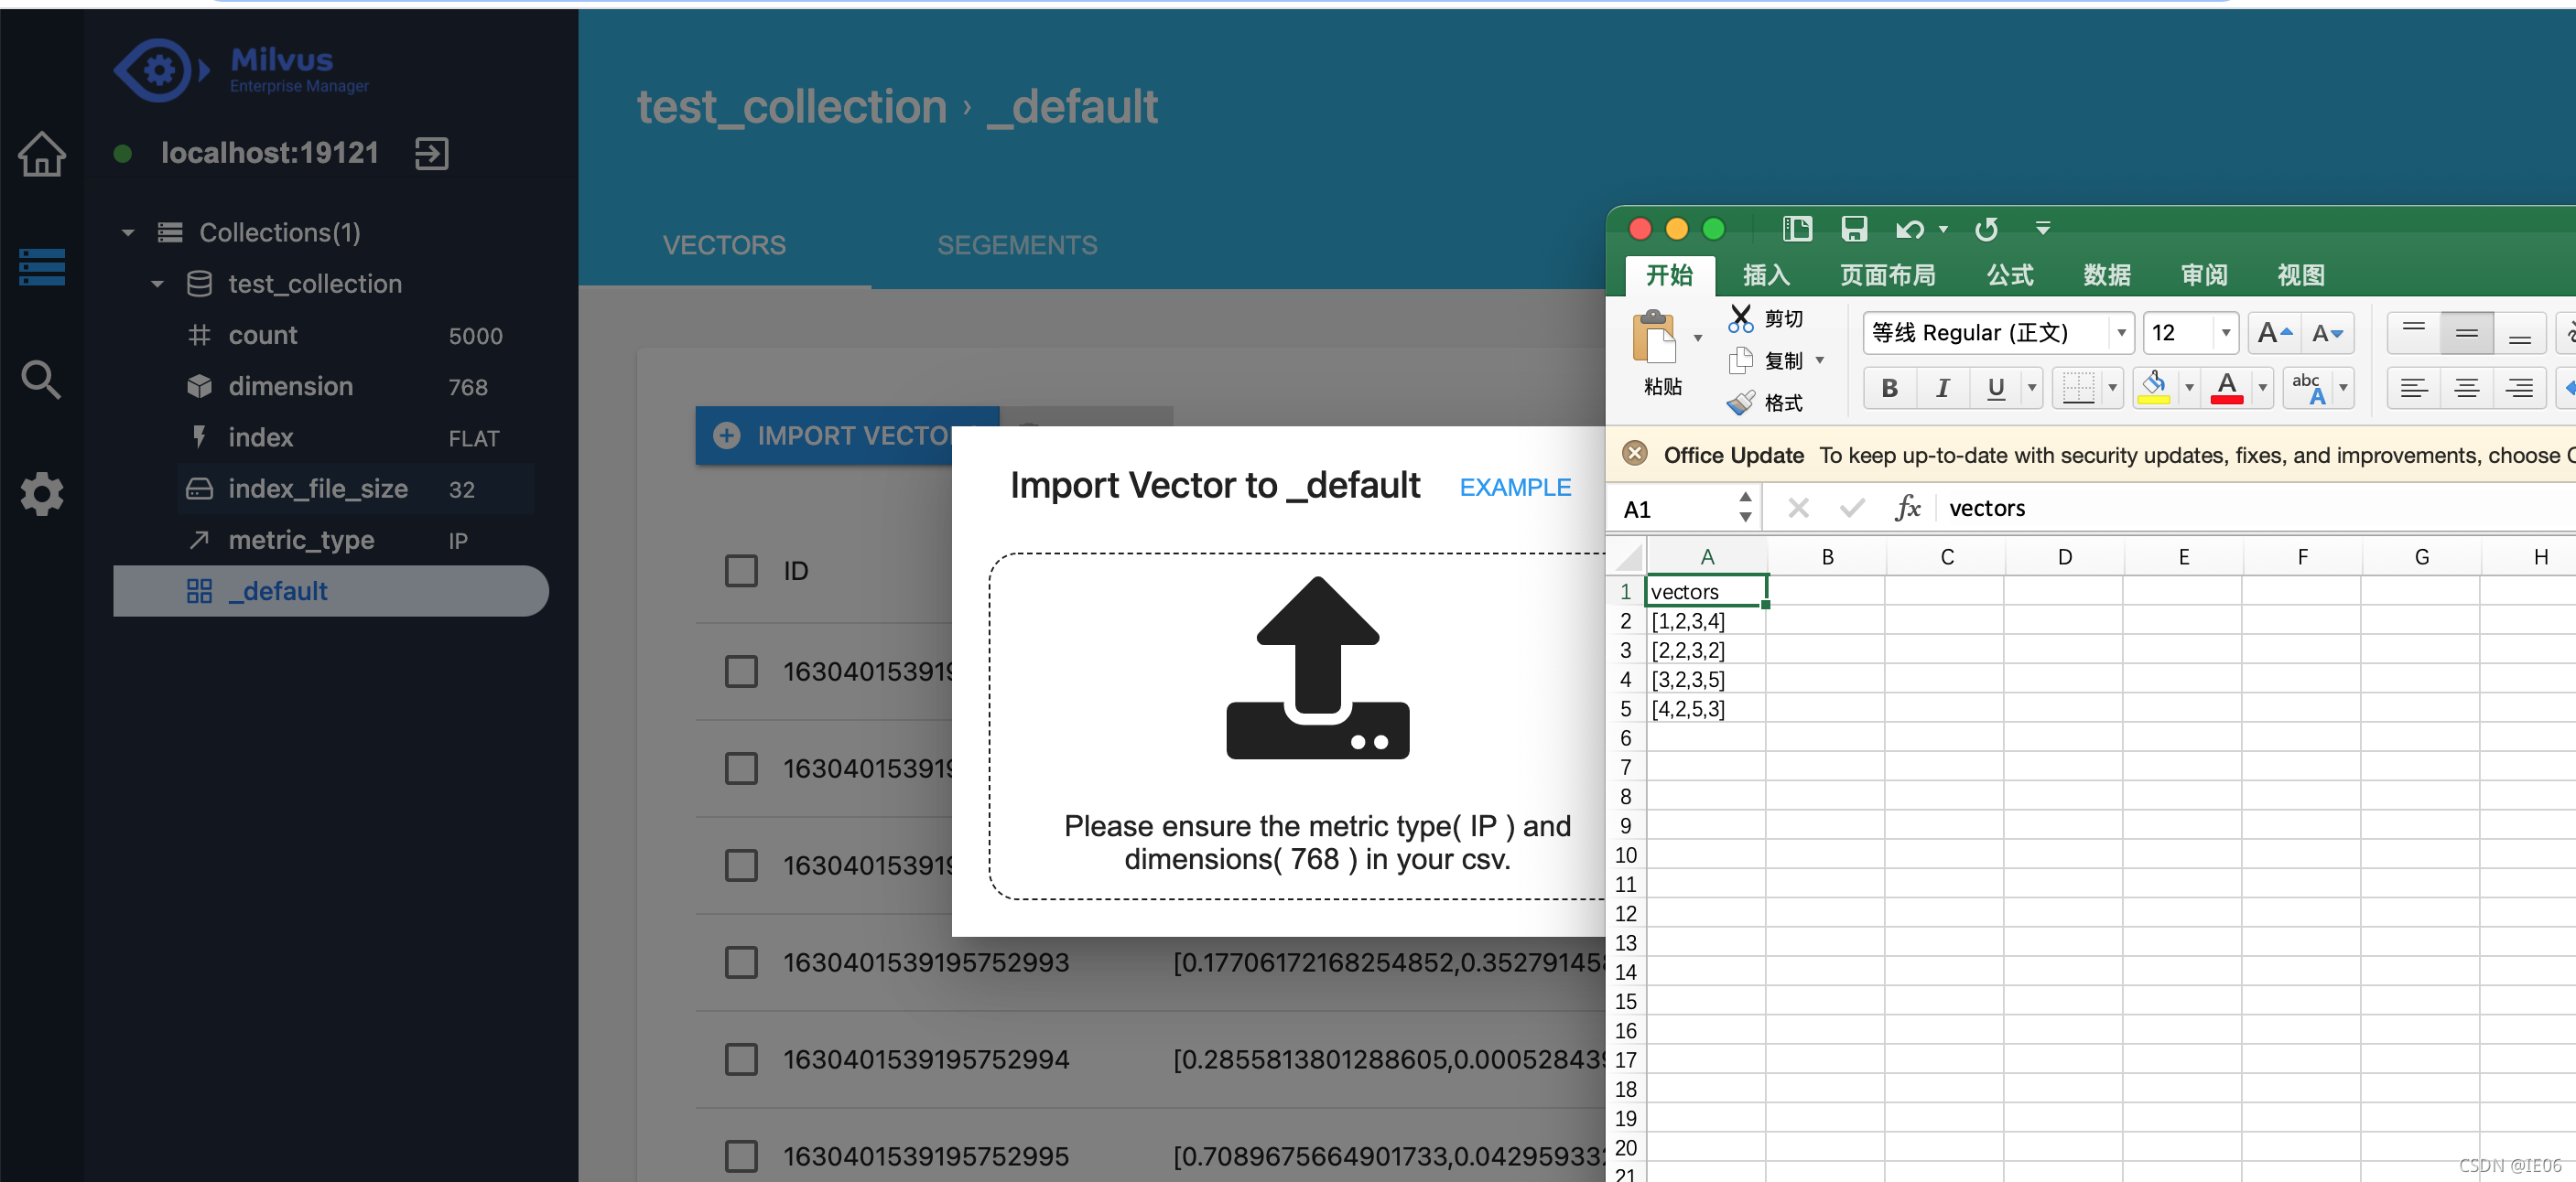Viewport: 2576px width, 1182px height.
Task: Click the upload icon in import dialog
Action: (1317, 668)
